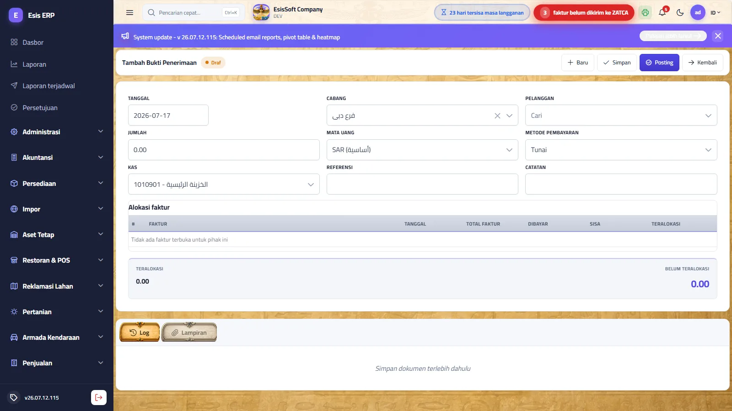Clear the Cabang selection with X
The image size is (732, 411).
(x=497, y=116)
